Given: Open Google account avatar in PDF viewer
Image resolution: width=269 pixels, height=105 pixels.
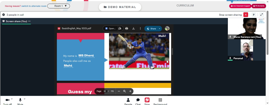Looking at the screenshot, I should click(x=167, y=28).
